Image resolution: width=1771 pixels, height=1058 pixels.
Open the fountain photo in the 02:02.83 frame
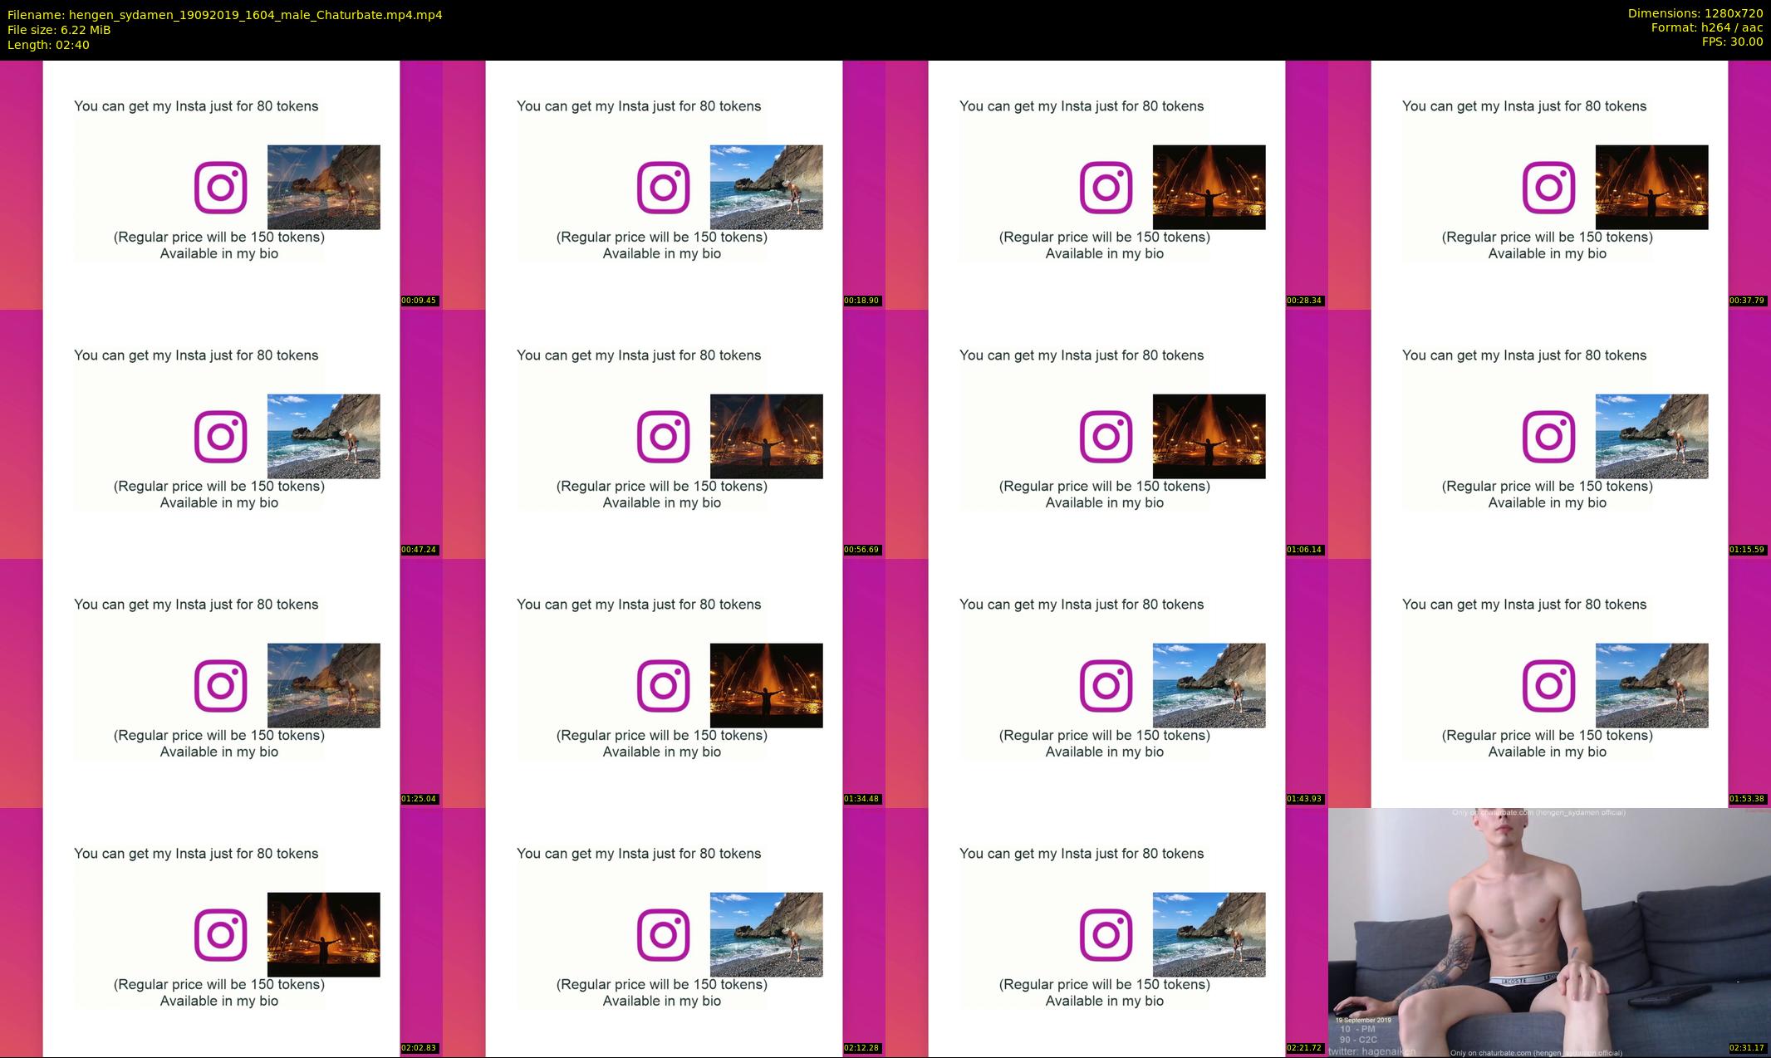[x=324, y=935]
